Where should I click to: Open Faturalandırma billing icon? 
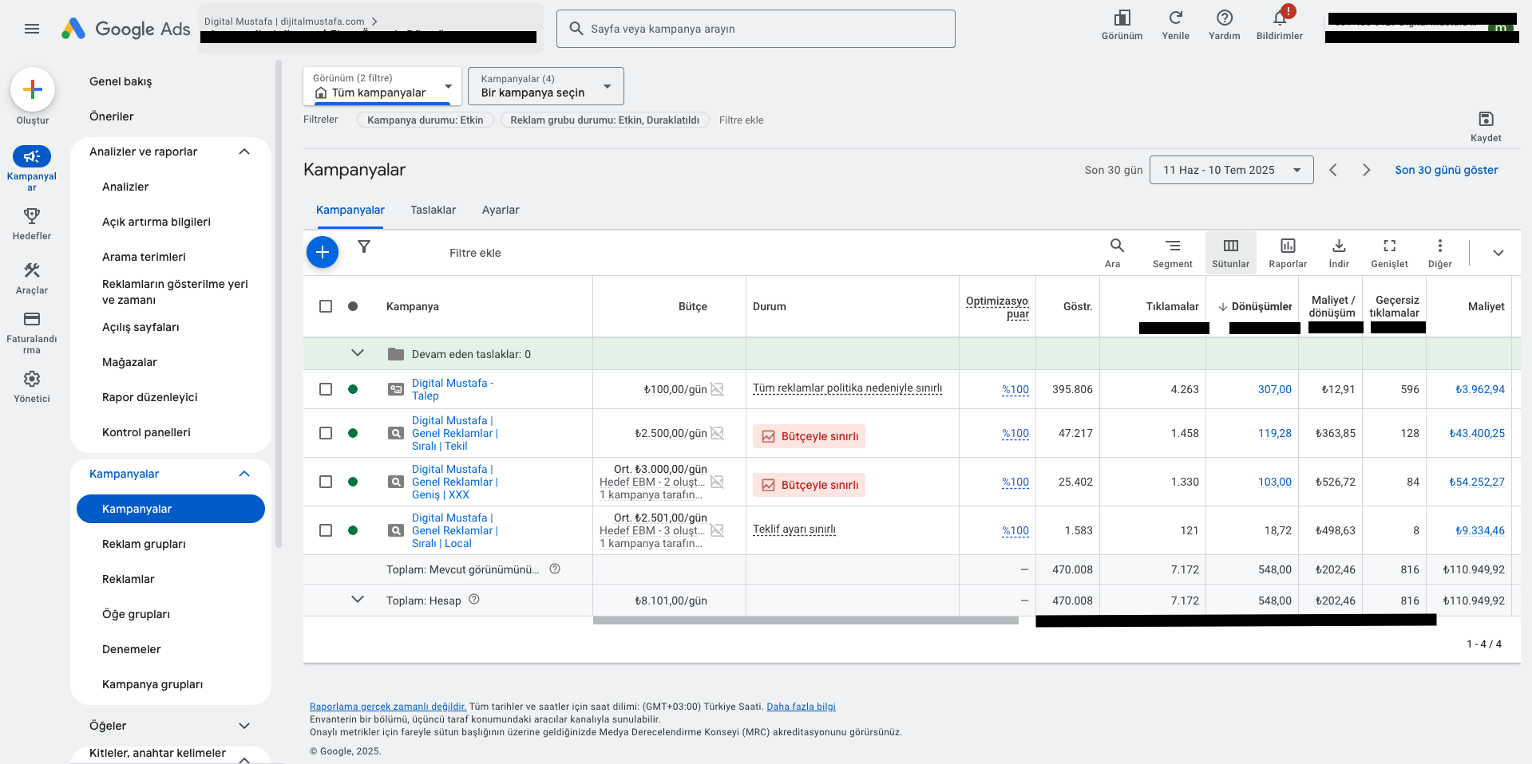[32, 319]
